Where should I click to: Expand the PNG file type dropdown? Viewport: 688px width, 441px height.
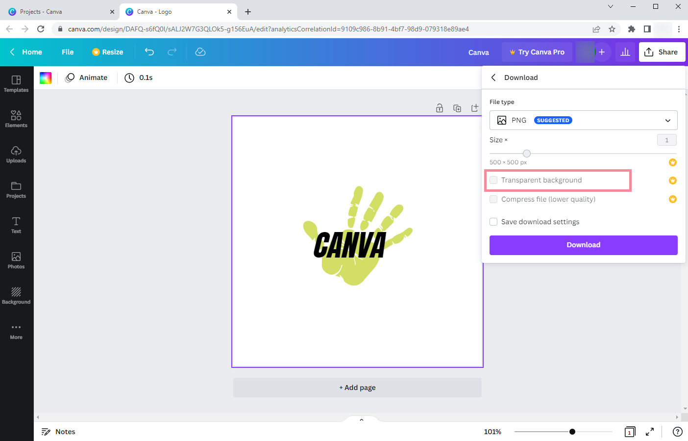click(584, 120)
